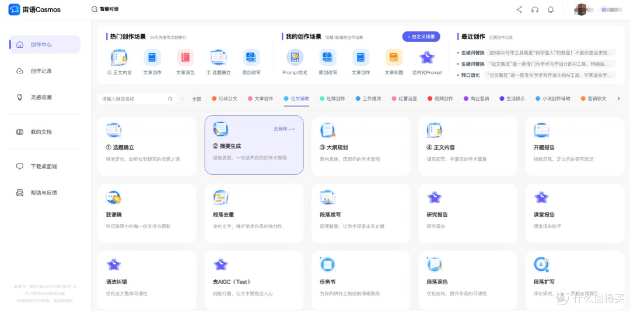Select 创作中心 in the sidebar
630x311 pixels.
tap(44, 44)
